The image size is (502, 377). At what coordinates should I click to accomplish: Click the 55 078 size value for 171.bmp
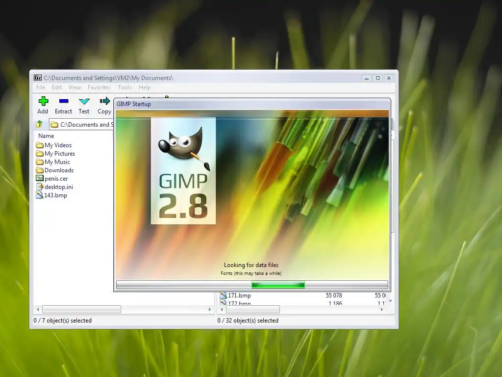pos(334,295)
